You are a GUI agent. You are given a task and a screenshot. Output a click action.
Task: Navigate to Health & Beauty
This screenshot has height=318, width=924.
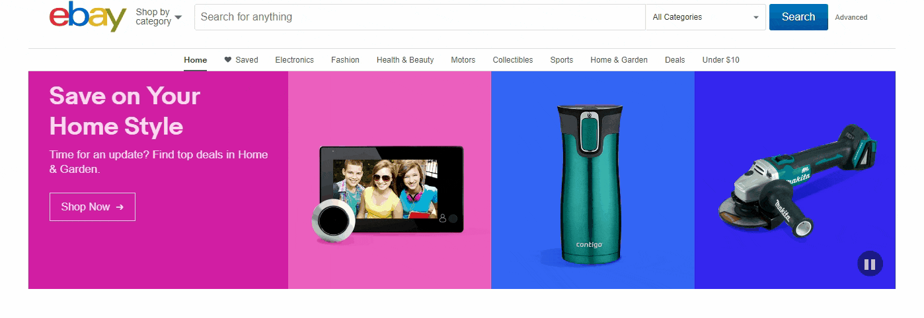click(405, 59)
